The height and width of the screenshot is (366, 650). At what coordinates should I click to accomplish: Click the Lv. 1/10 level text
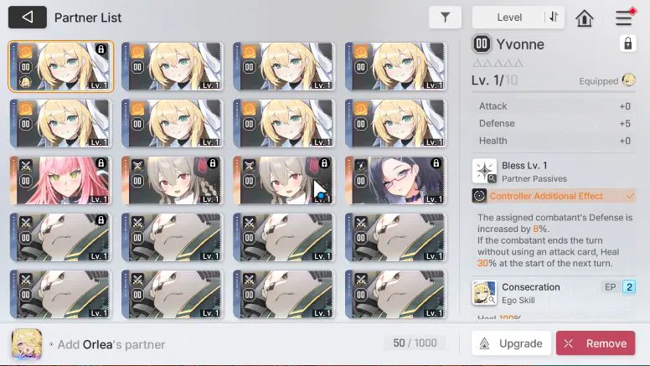494,80
